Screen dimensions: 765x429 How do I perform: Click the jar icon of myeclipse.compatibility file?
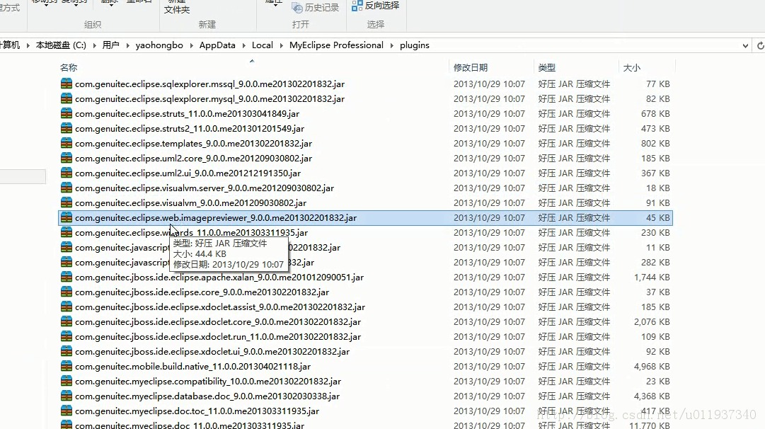pos(67,381)
